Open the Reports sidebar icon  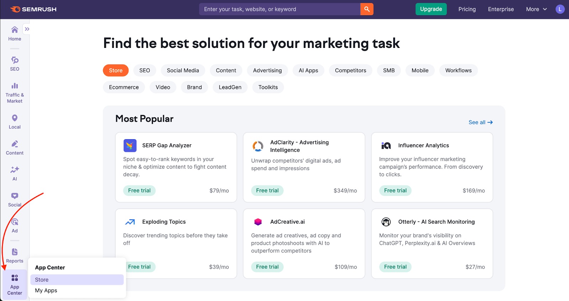pos(15,256)
